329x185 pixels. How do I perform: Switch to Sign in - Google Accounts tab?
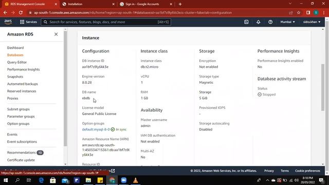[x=142, y=4]
